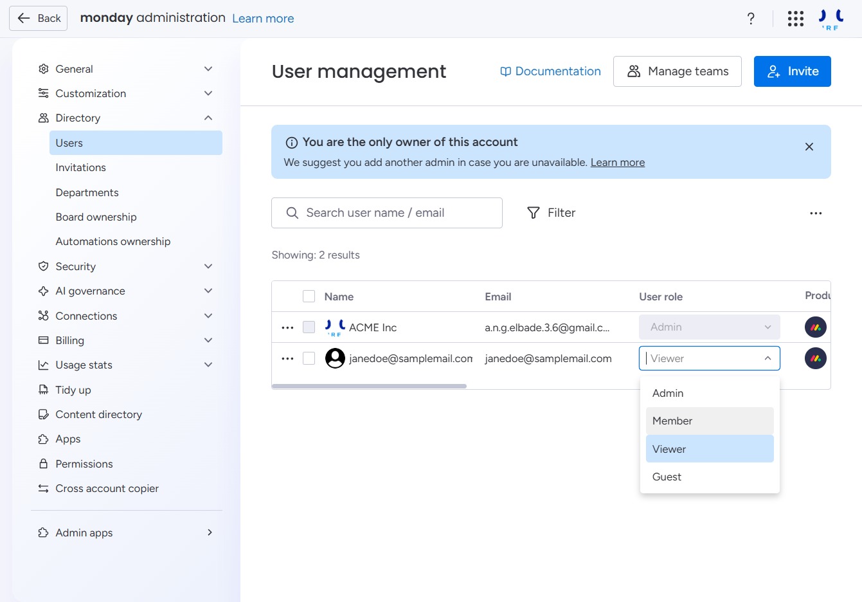Expand the Billing section chevron
This screenshot has height=602, width=862.
[x=208, y=340]
